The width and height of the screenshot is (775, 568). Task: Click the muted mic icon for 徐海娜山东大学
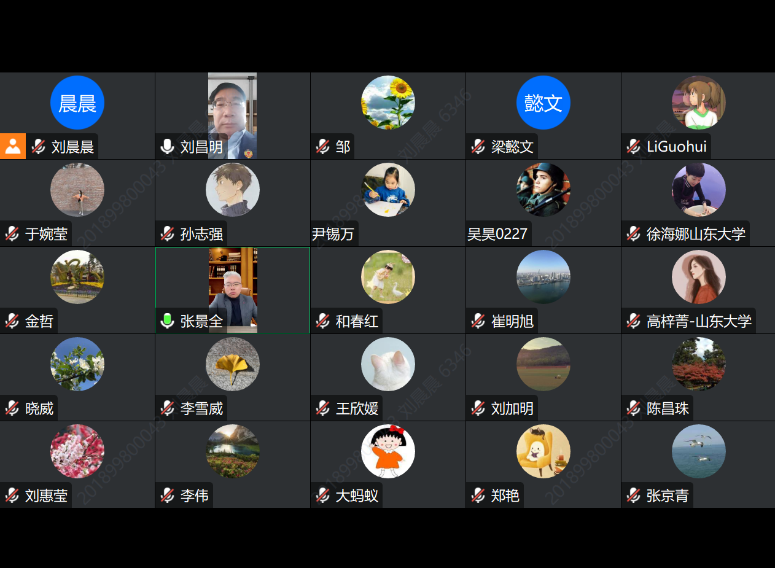tap(634, 233)
